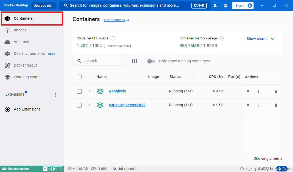
Task: Expand the Show charts dropdown
Action: pyautogui.click(x=260, y=39)
